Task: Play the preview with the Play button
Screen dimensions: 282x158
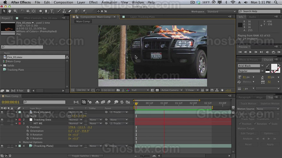Action: (x=250, y=52)
